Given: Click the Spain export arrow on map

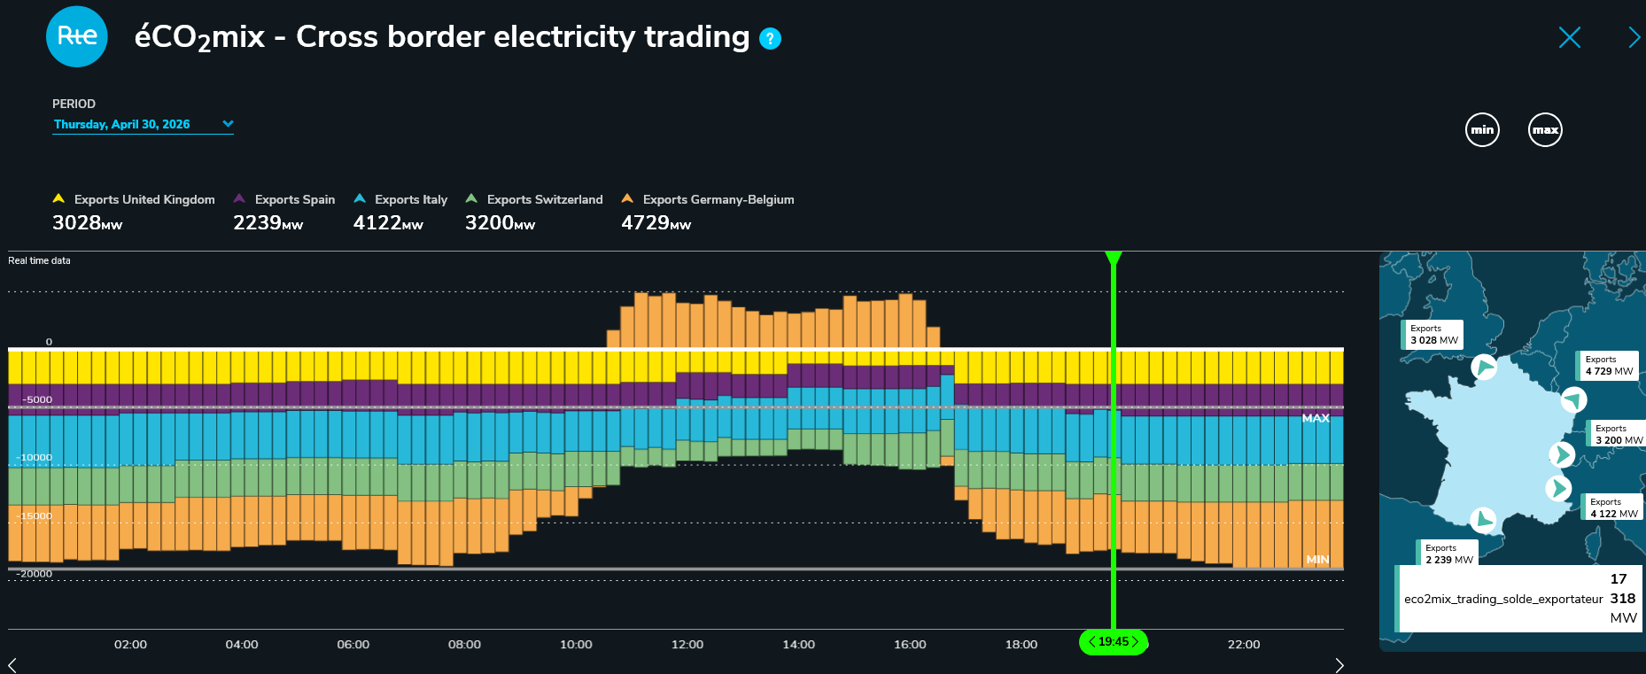Looking at the screenshot, I should click(x=1483, y=520).
